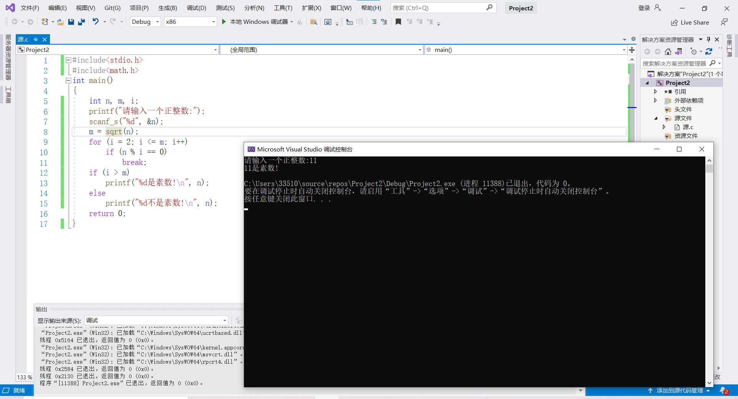Image resolution: width=738 pixels, height=399 pixels.
Task: Collapse the 源文件 folder node
Action: coord(656,118)
